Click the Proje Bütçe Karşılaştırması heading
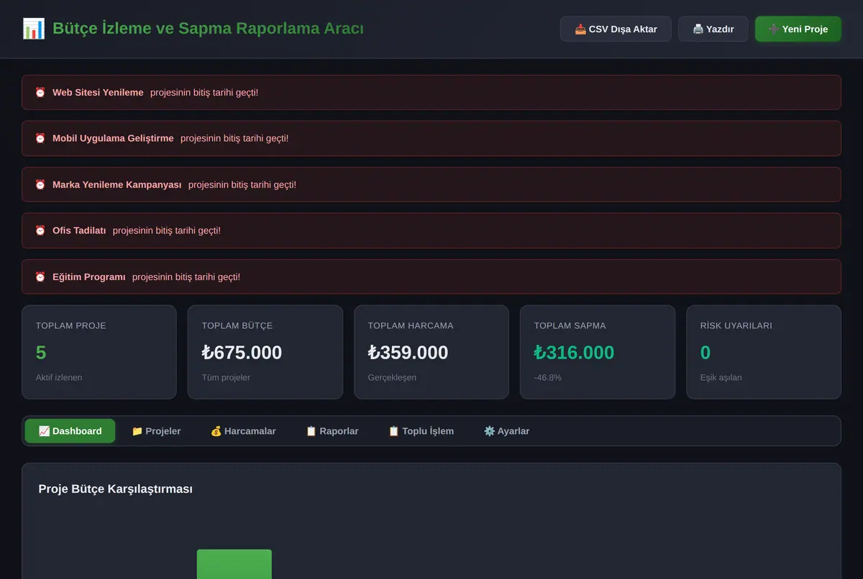Screen dimensions: 863x579 pos(116,489)
